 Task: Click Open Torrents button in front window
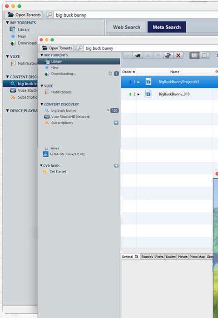(x=57, y=48)
